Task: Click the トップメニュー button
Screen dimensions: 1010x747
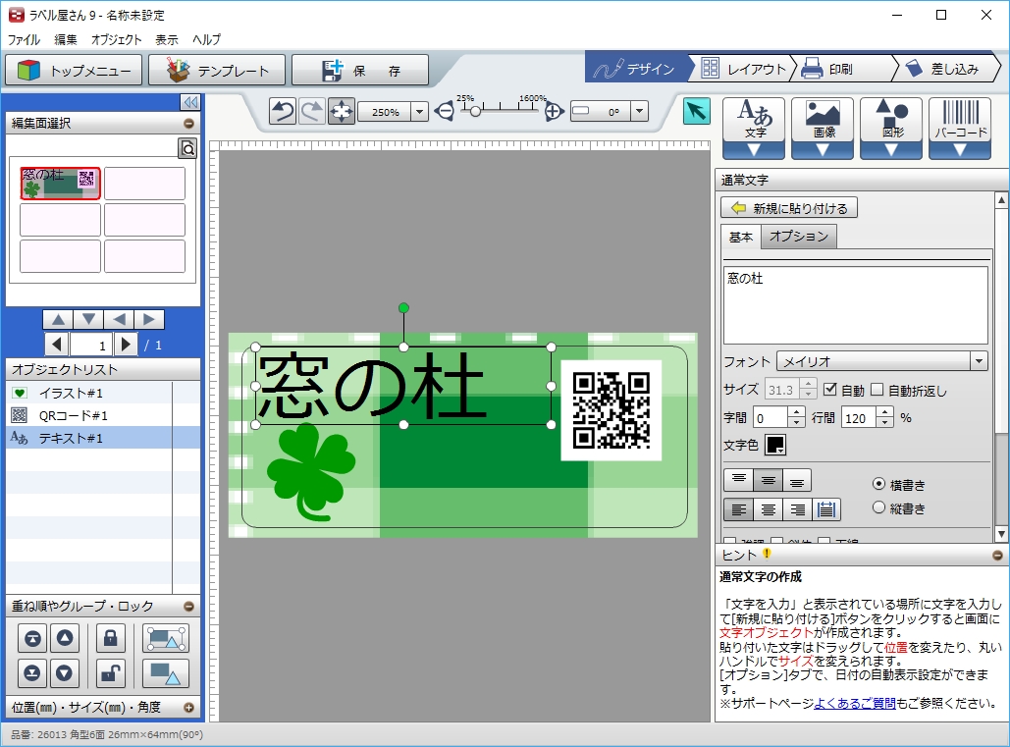Action: 74,71
